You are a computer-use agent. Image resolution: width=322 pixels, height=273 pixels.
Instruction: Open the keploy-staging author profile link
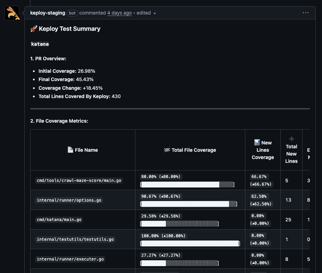click(x=48, y=13)
